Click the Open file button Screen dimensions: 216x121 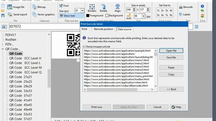[x=171, y=51]
